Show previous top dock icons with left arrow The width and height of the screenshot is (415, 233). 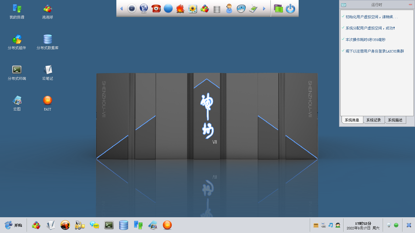pyautogui.click(x=122, y=8)
